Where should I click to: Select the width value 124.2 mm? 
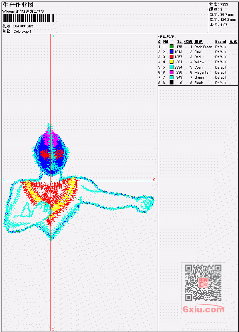click(x=228, y=20)
